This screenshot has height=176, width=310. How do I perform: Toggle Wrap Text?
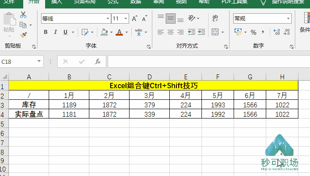[x=215, y=18]
